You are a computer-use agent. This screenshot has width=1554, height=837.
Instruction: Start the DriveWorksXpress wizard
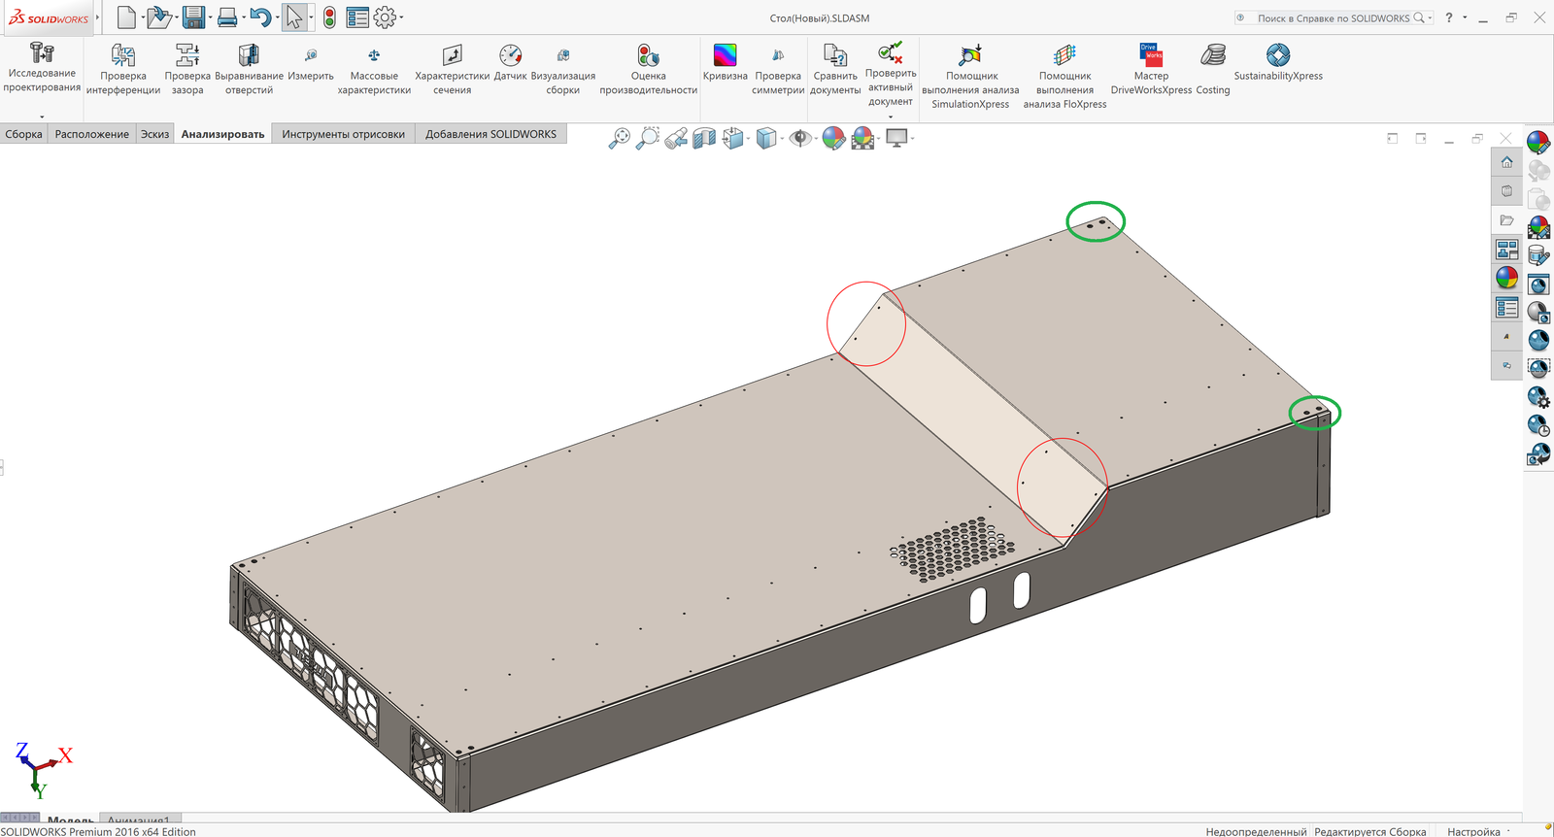[1151, 69]
